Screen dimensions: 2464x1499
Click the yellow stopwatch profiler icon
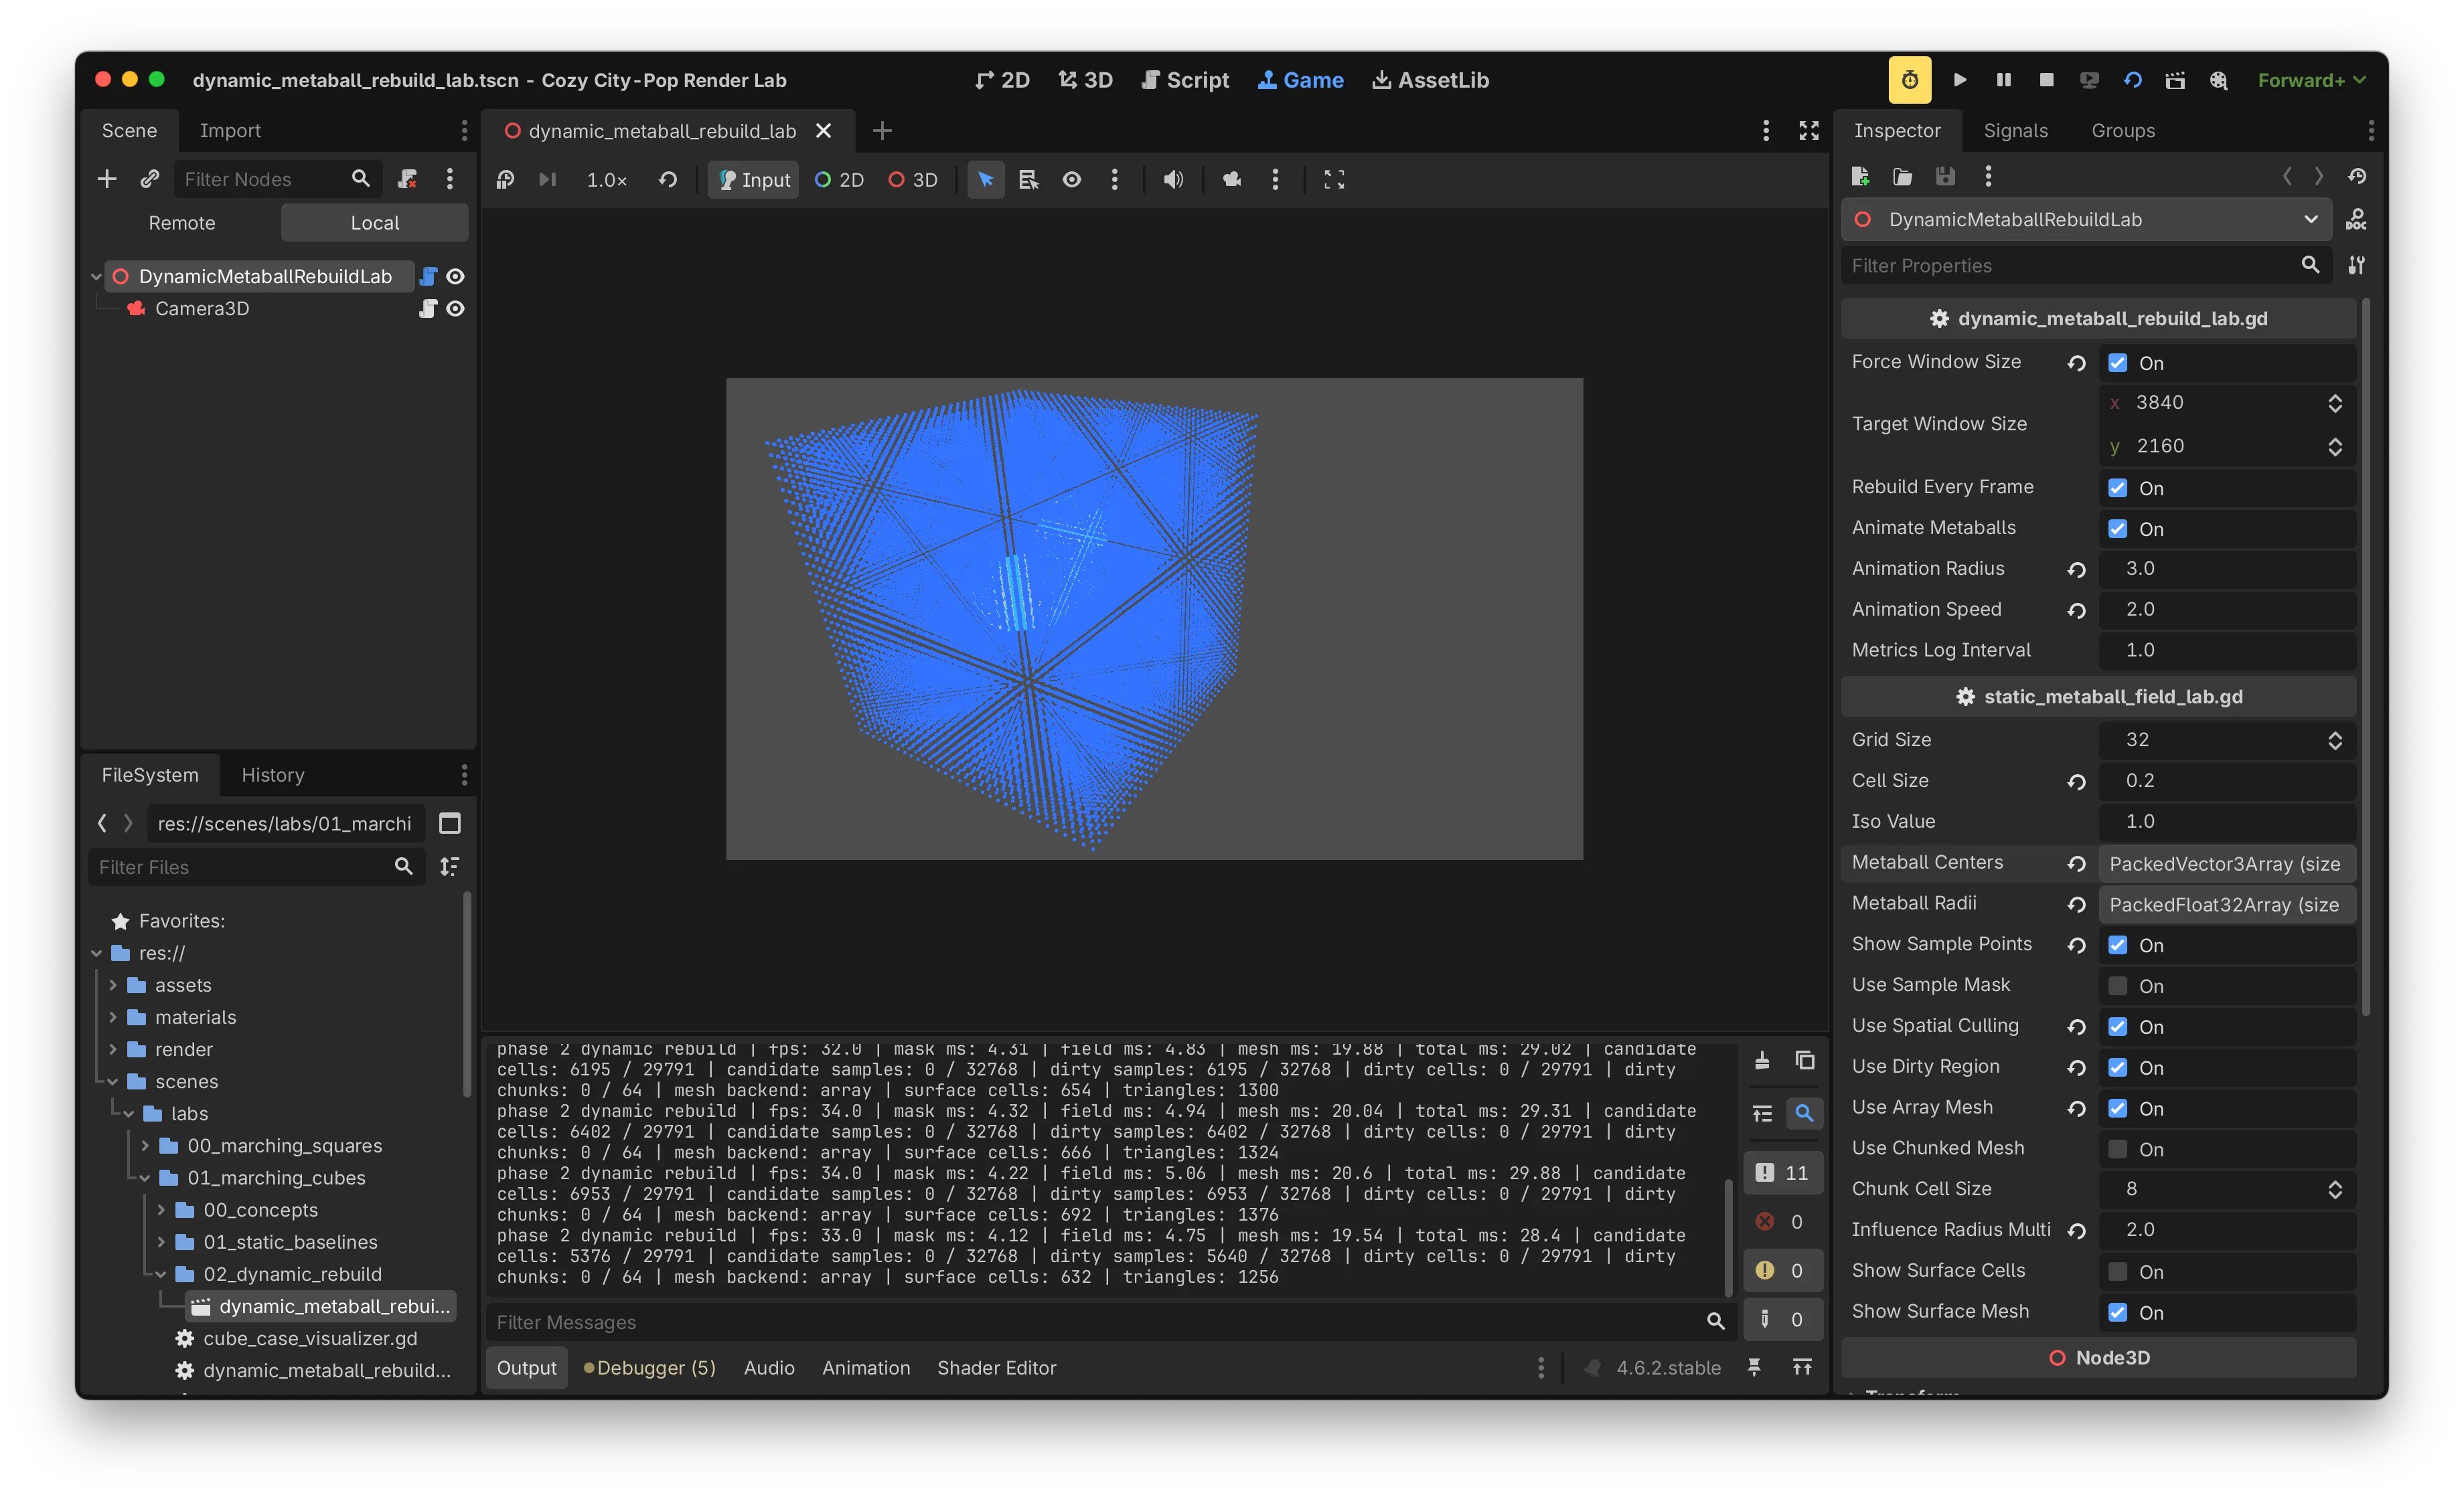click(1909, 80)
